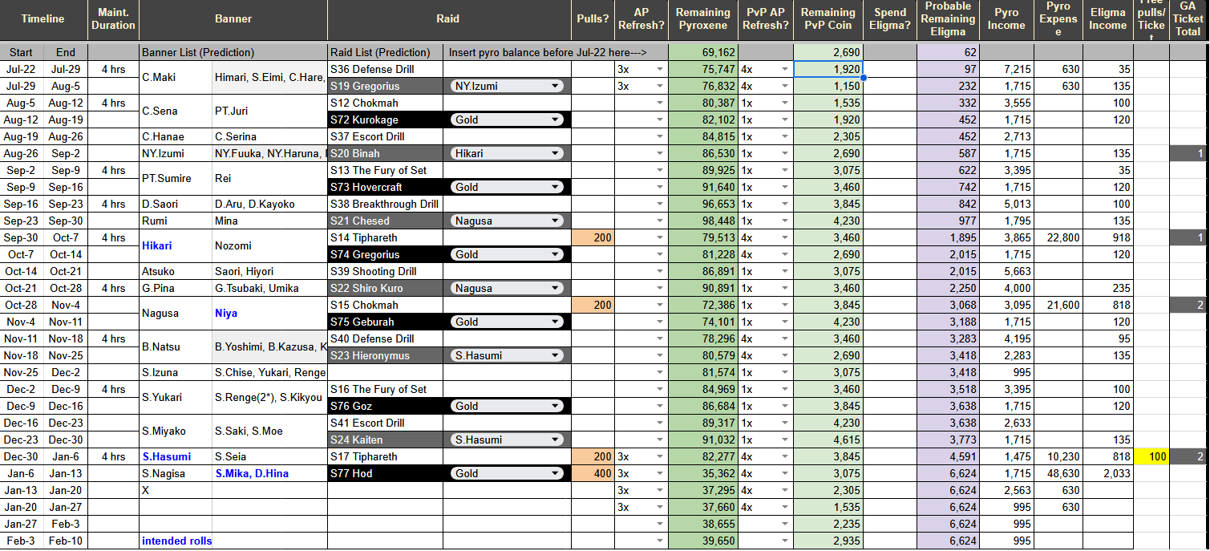Select the 48,630 Pyro Expense cell
The height and width of the screenshot is (551, 1210).
tap(1058, 474)
